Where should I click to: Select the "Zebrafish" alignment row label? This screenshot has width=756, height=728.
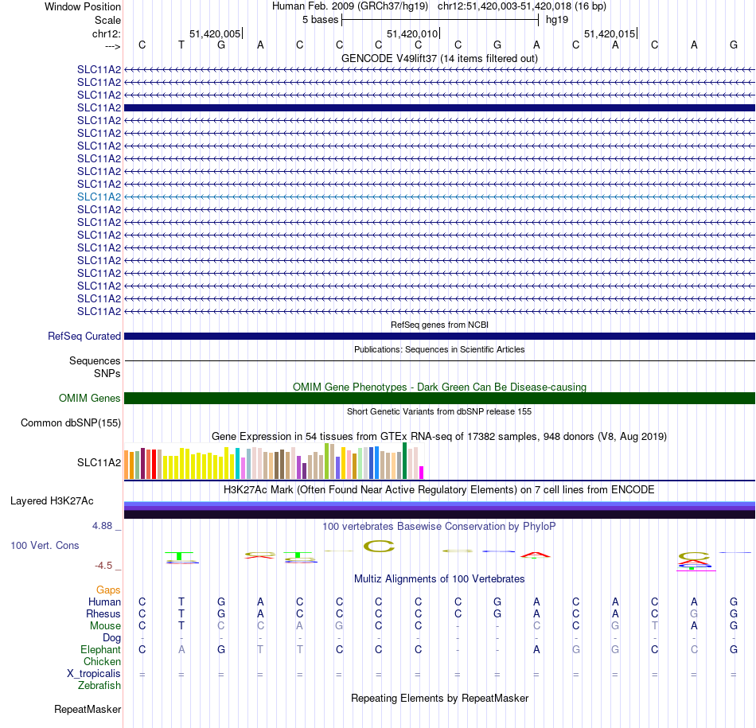[x=99, y=685]
